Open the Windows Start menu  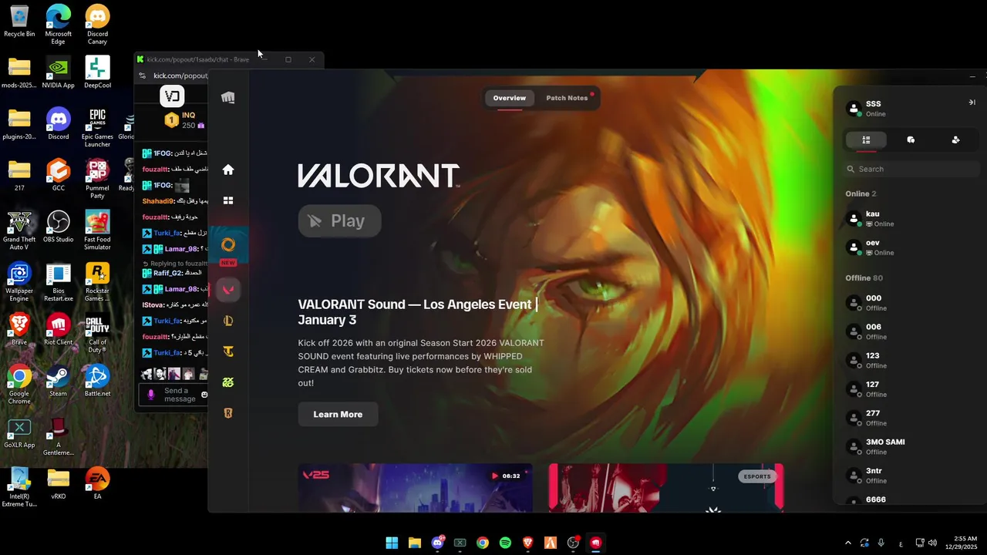392,543
